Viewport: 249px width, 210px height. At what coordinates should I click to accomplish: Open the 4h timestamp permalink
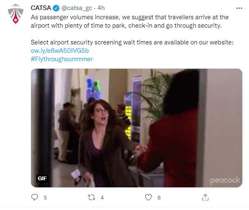point(101,8)
